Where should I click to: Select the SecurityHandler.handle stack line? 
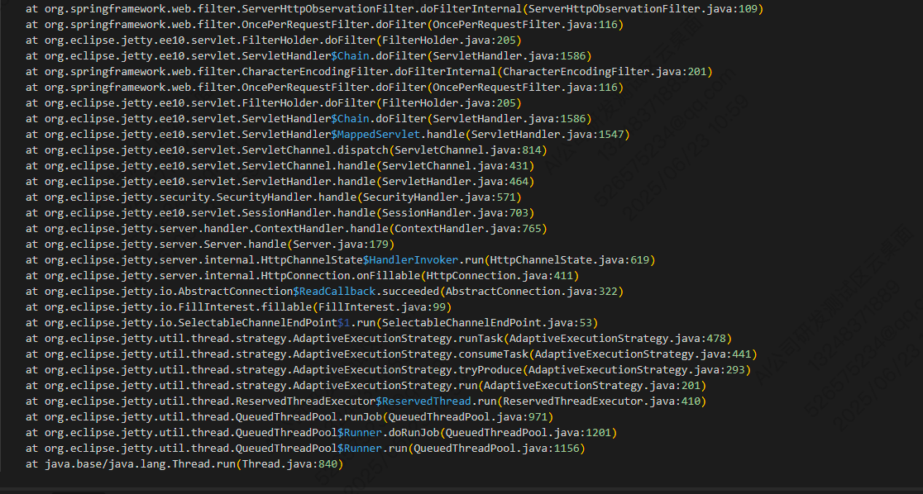(274, 197)
